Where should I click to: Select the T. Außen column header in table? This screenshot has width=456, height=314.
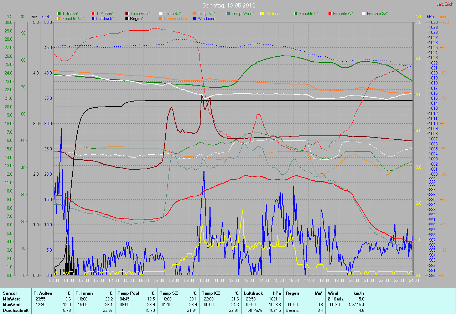[43, 293]
